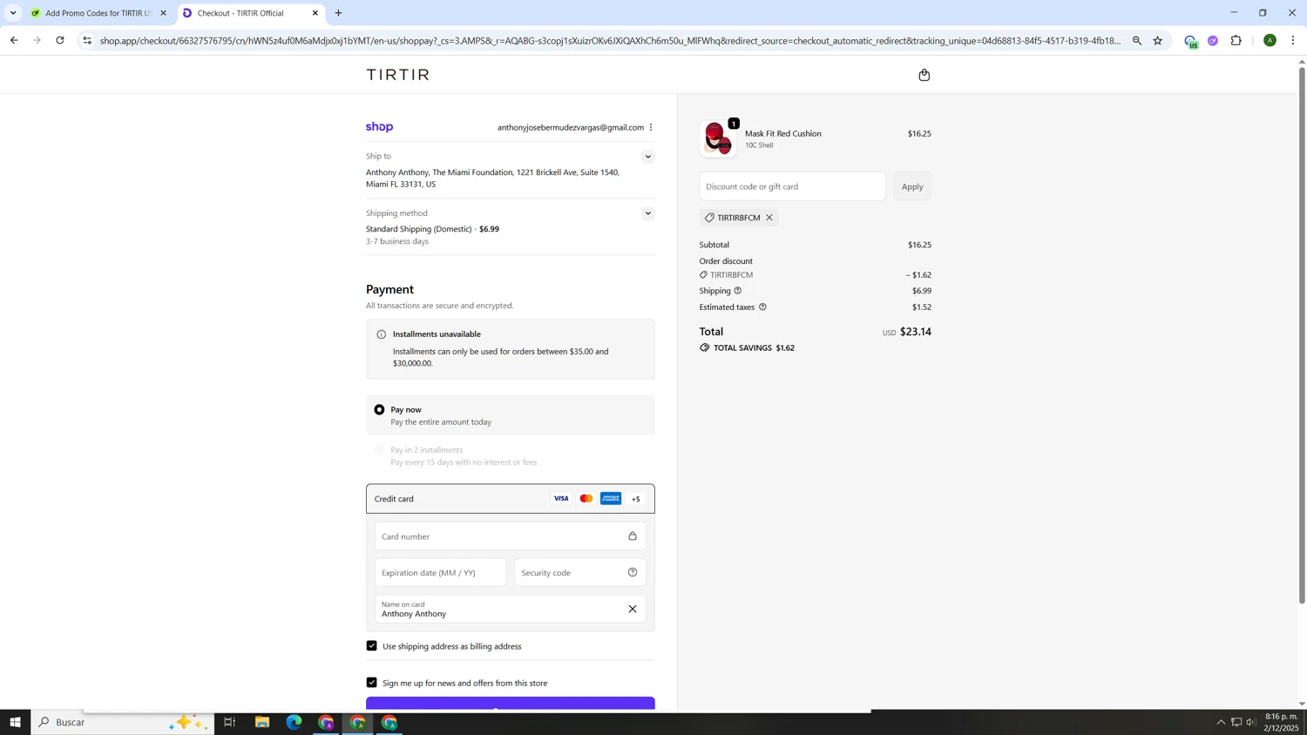Focus the Discount code or gift card field

coord(792,186)
